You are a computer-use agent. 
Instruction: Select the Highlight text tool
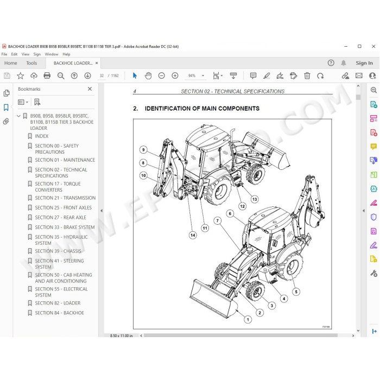pos(267,76)
